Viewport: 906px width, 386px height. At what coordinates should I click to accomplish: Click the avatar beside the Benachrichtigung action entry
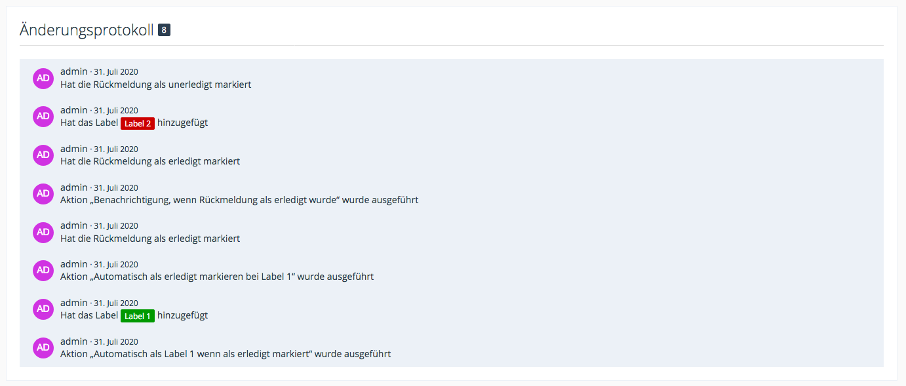tap(43, 193)
